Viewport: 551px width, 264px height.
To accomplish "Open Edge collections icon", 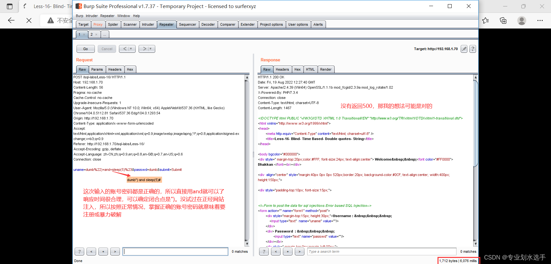I will point(503,21).
